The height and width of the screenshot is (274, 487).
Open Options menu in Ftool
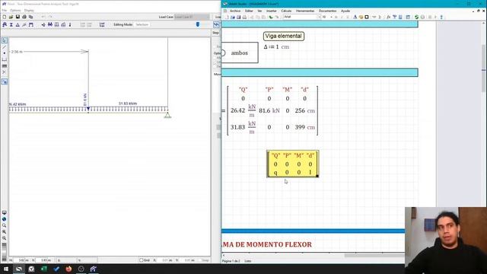15,10
